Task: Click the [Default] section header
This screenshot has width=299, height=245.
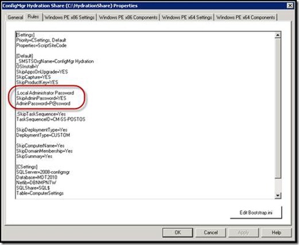Action: click(25, 56)
